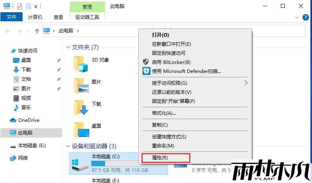Select the 图片 folder icon in main pane
Screen dimensions: 312x183
click(x=81, y=86)
